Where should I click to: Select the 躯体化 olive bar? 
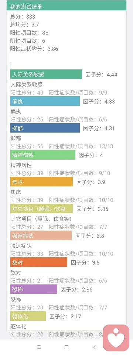pos(28,316)
